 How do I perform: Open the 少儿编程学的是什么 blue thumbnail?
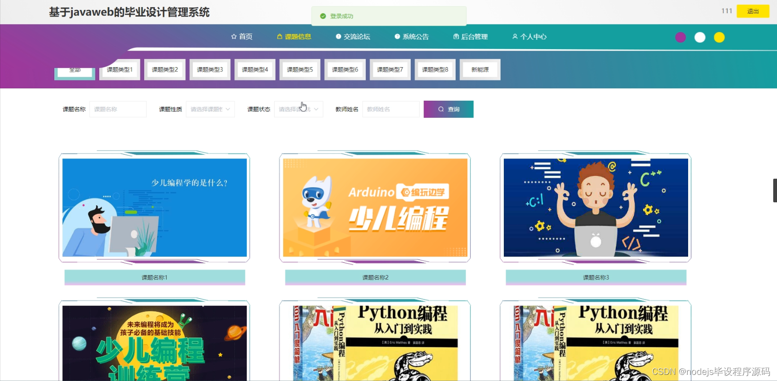click(x=155, y=208)
